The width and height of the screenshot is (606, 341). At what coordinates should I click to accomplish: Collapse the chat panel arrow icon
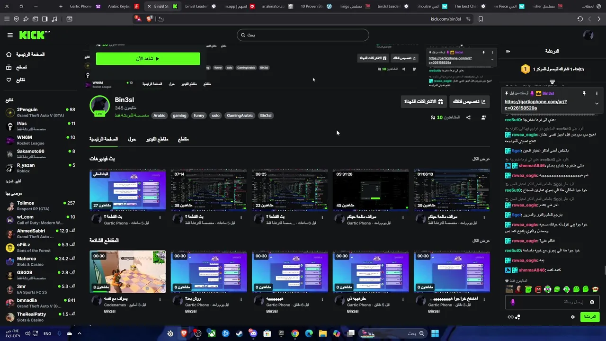point(508,51)
